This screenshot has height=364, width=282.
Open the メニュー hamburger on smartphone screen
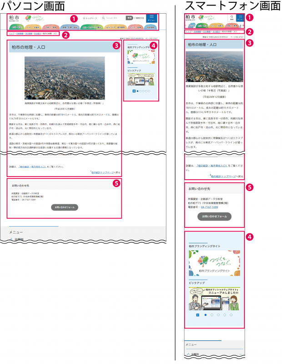pos(240,18)
